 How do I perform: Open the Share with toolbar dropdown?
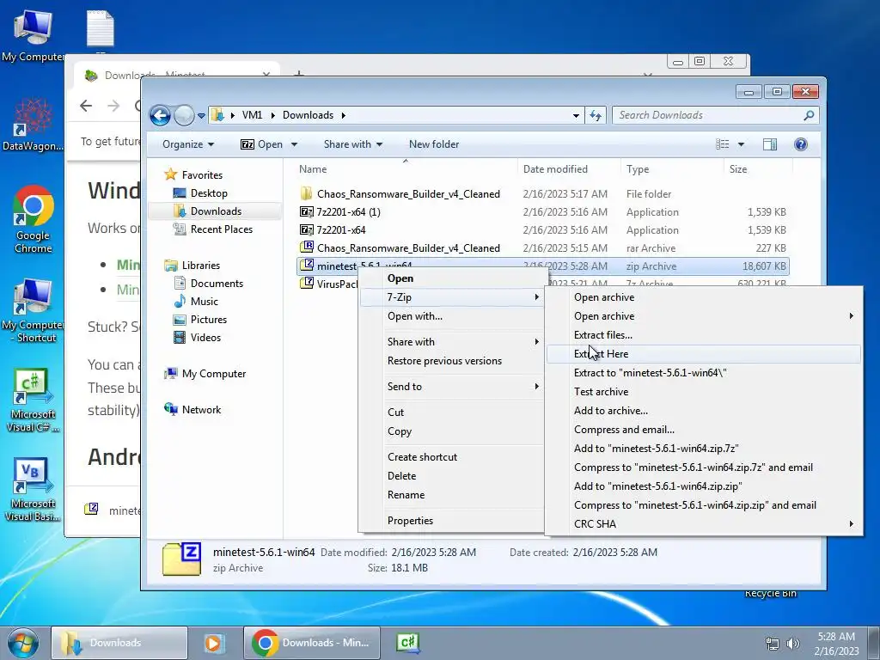[x=352, y=144]
